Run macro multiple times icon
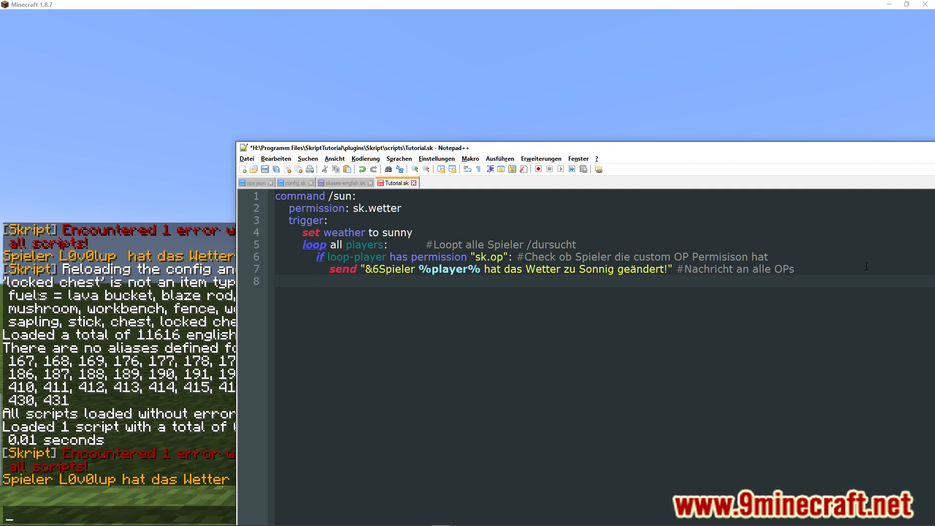The height and width of the screenshot is (526, 935). [x=572, y=169]
